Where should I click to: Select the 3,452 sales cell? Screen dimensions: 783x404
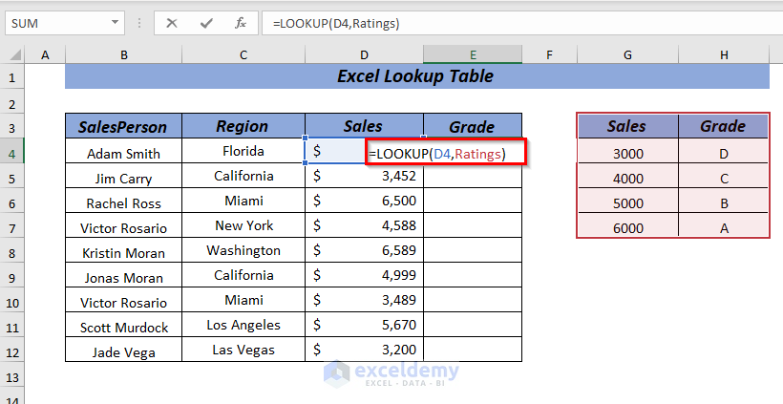(x=365, y=177)
